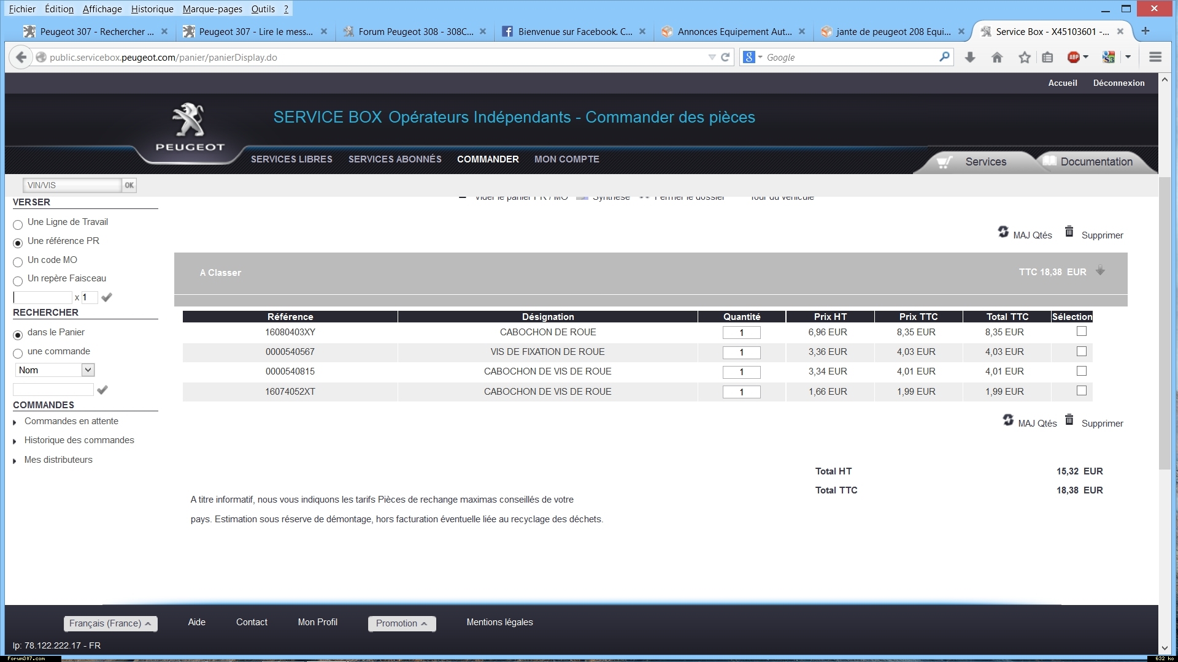
Task: Click the Mentions légales link
Action: [x=499, y=622]
